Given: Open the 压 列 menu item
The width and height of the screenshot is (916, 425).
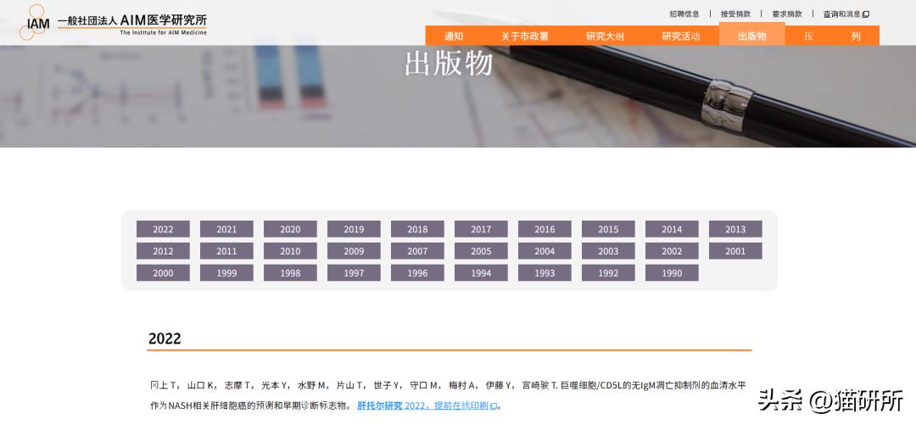Looking at the screenshot, I should click(832, 36).
